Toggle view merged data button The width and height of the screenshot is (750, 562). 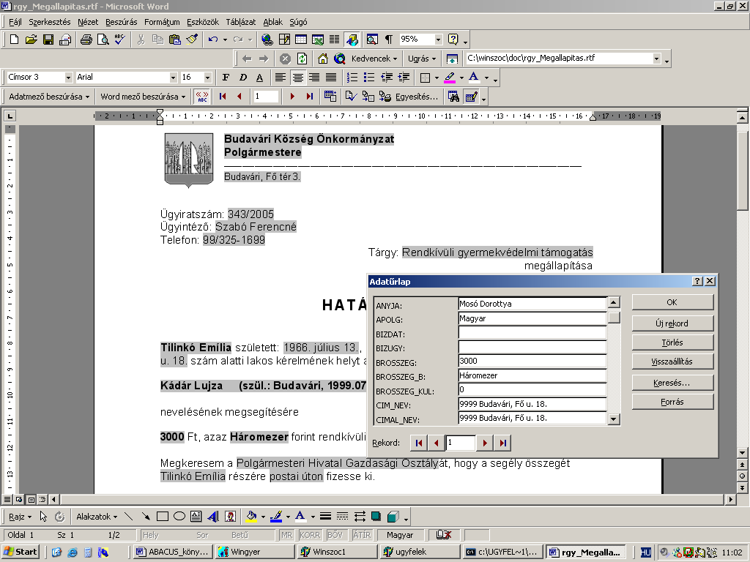202,97
